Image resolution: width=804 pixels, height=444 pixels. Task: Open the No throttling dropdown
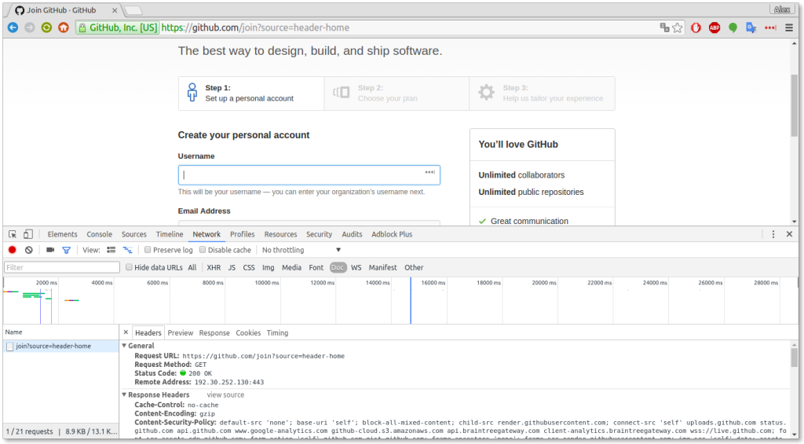301,250
